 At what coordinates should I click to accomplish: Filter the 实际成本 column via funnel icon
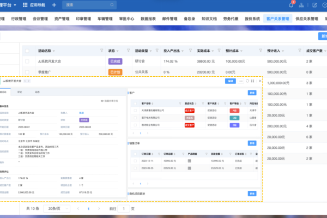[219, 51]
